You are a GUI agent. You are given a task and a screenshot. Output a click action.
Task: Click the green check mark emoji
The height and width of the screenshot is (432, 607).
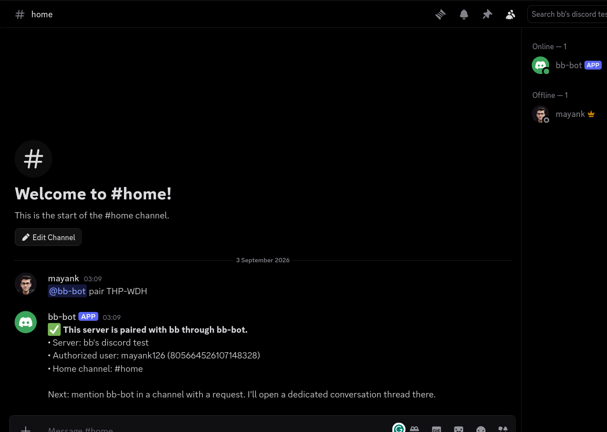(54, 330)
